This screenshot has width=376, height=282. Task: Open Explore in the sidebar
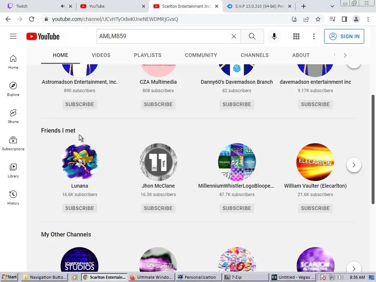pos(13,89)
